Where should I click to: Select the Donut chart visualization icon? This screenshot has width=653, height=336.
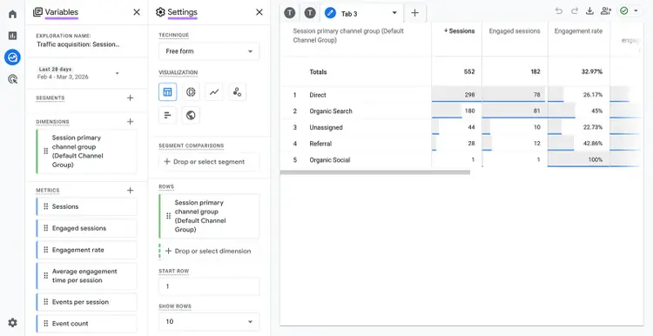click(191, 92)
